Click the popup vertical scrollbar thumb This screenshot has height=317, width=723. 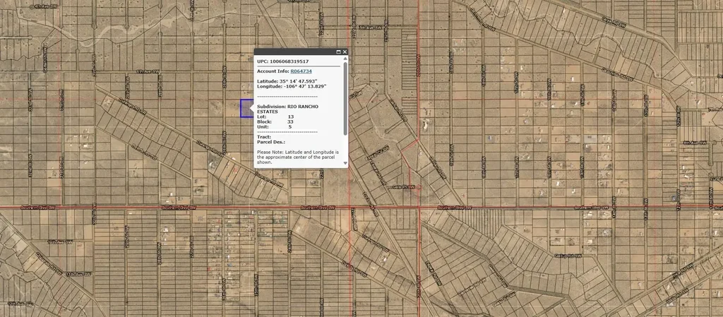pyautogui.click(x=345, y=99)
